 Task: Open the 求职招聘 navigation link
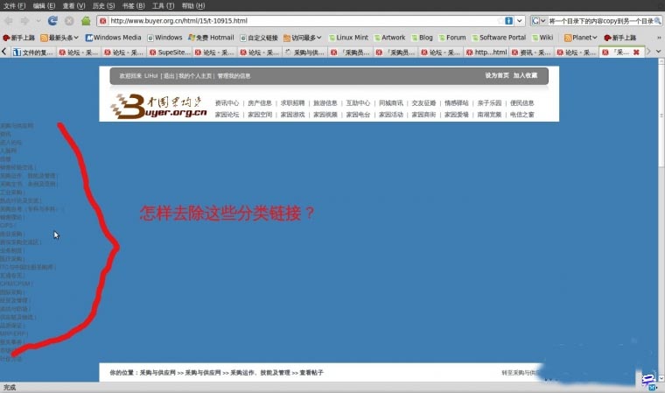point(292,103)
